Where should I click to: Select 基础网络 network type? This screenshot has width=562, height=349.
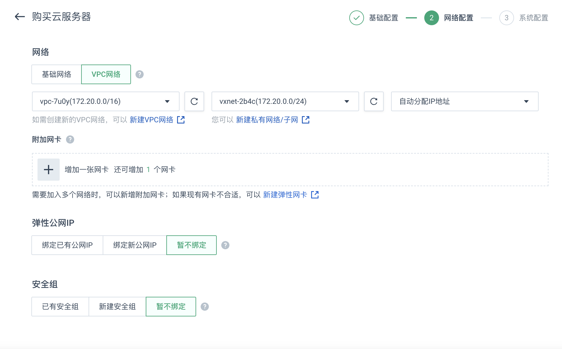click(x=57, y=74)
